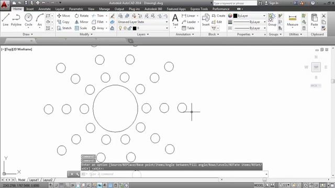Open the Parametric ribbon tab

[76, 9]
